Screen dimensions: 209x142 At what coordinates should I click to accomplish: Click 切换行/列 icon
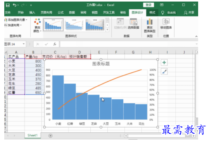point(120,24)
